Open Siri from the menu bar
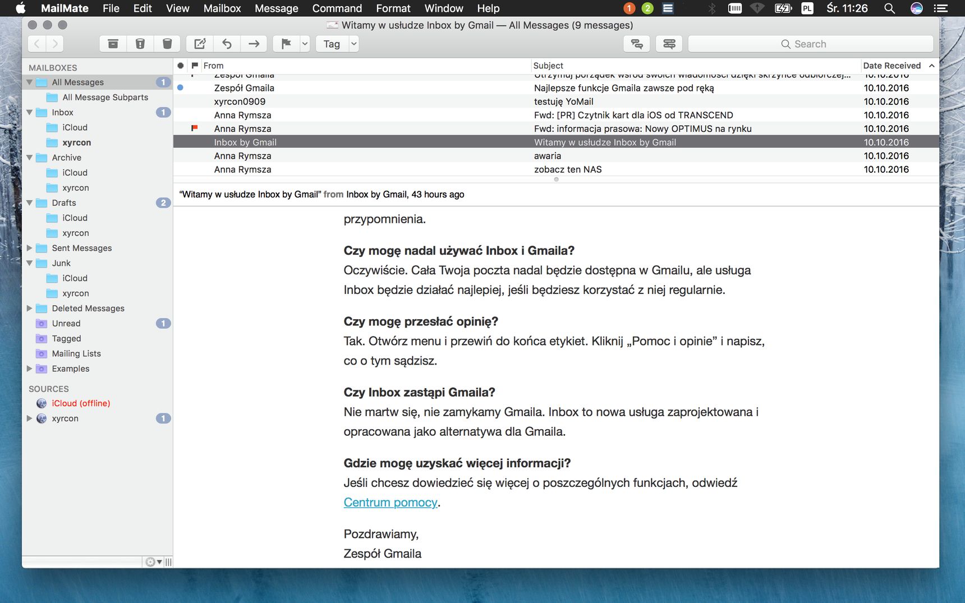 (x=917, y=8)
